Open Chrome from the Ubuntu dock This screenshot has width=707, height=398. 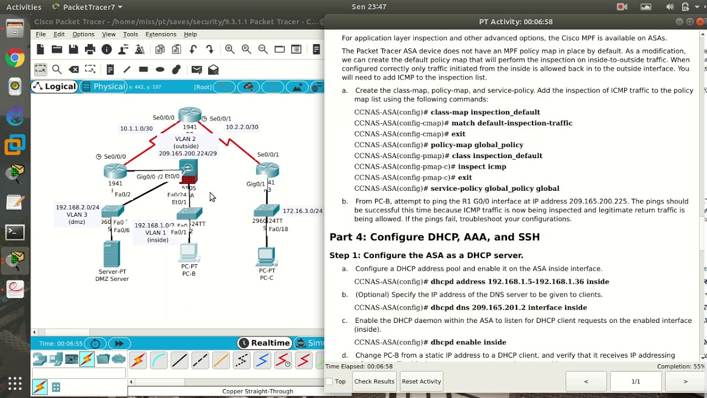click(x=15, y=58)
